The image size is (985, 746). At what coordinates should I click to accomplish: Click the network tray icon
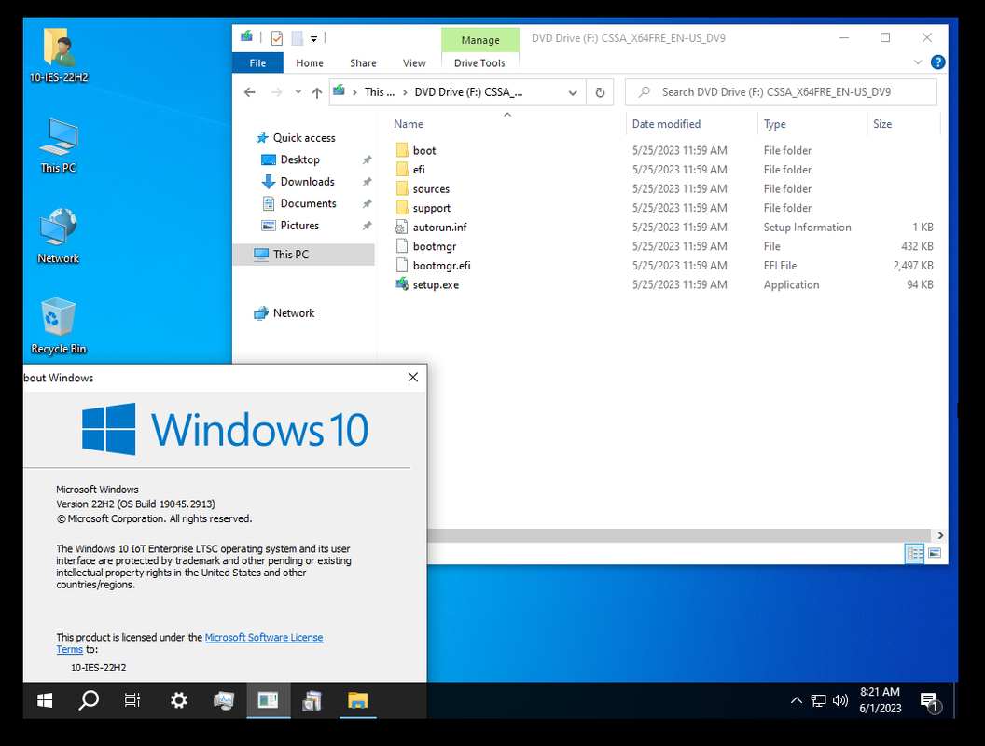[x=818, y=700]
